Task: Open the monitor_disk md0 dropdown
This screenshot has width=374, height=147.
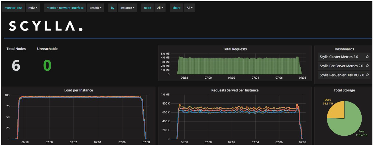Action: point(33,8)
